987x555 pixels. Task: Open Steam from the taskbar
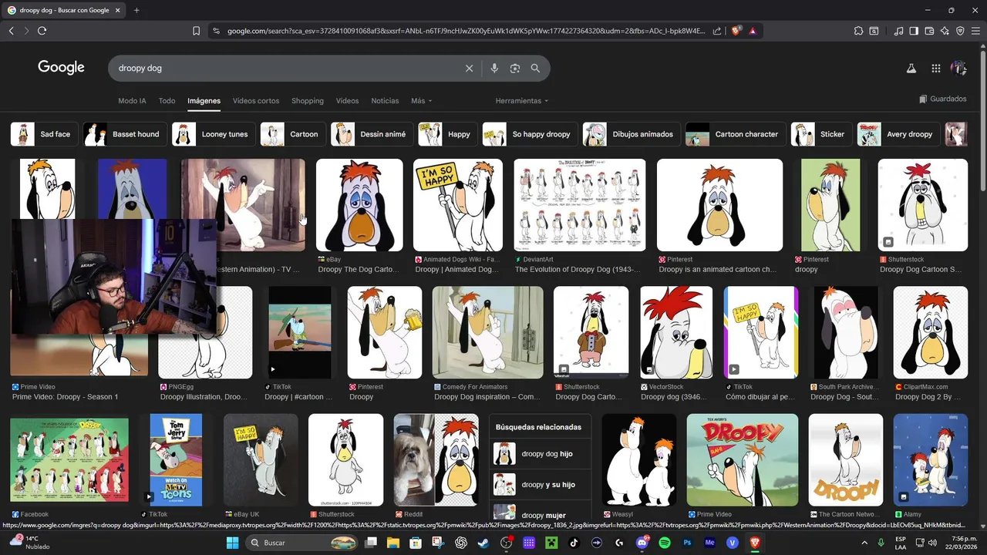[483, 543]
